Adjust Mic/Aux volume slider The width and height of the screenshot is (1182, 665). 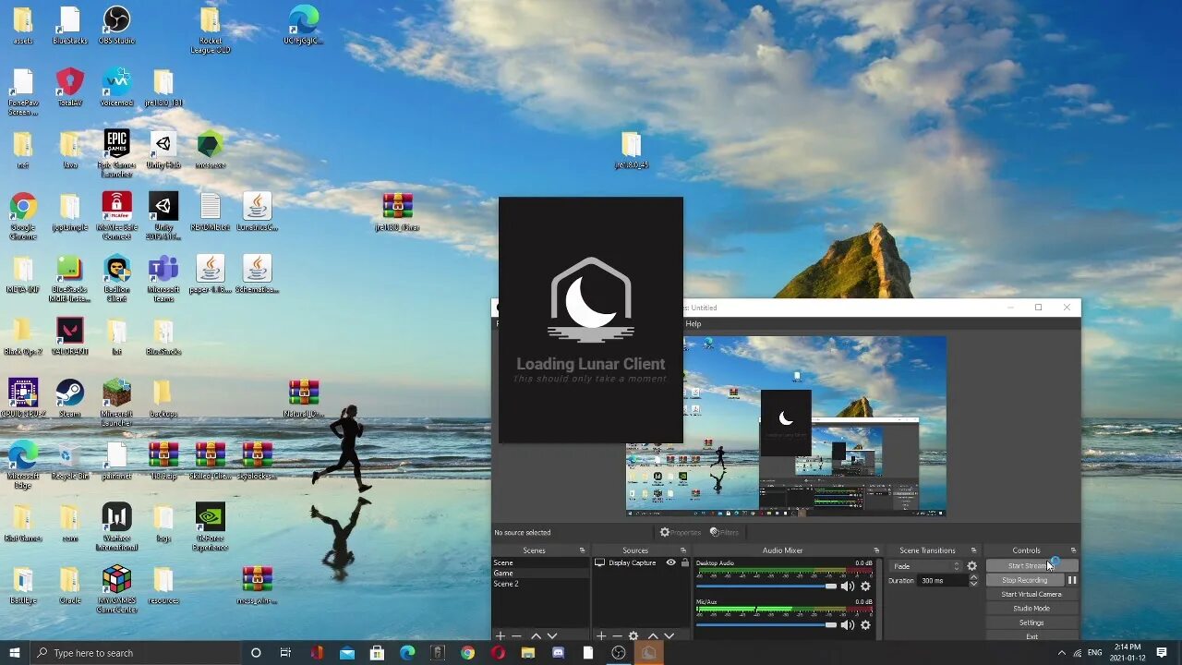tap(766, 625)
